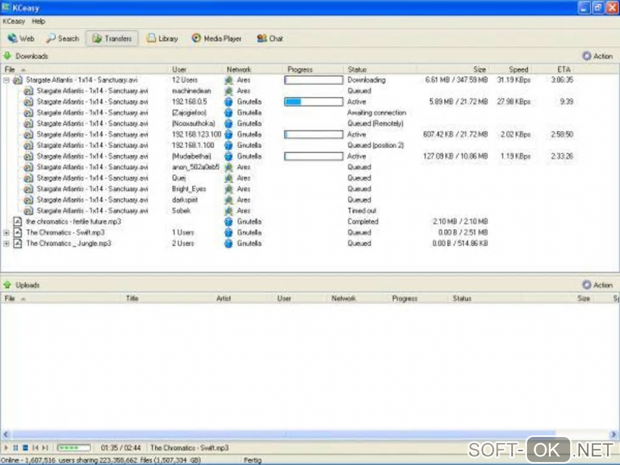The image size is (620, 465).
Task: Click the Ares icon on Sobek row
Action: (x=229, y=211)
